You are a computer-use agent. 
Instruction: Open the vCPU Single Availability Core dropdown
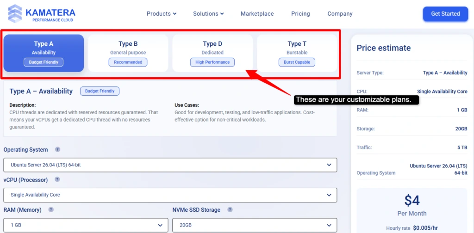pos(170,195)
